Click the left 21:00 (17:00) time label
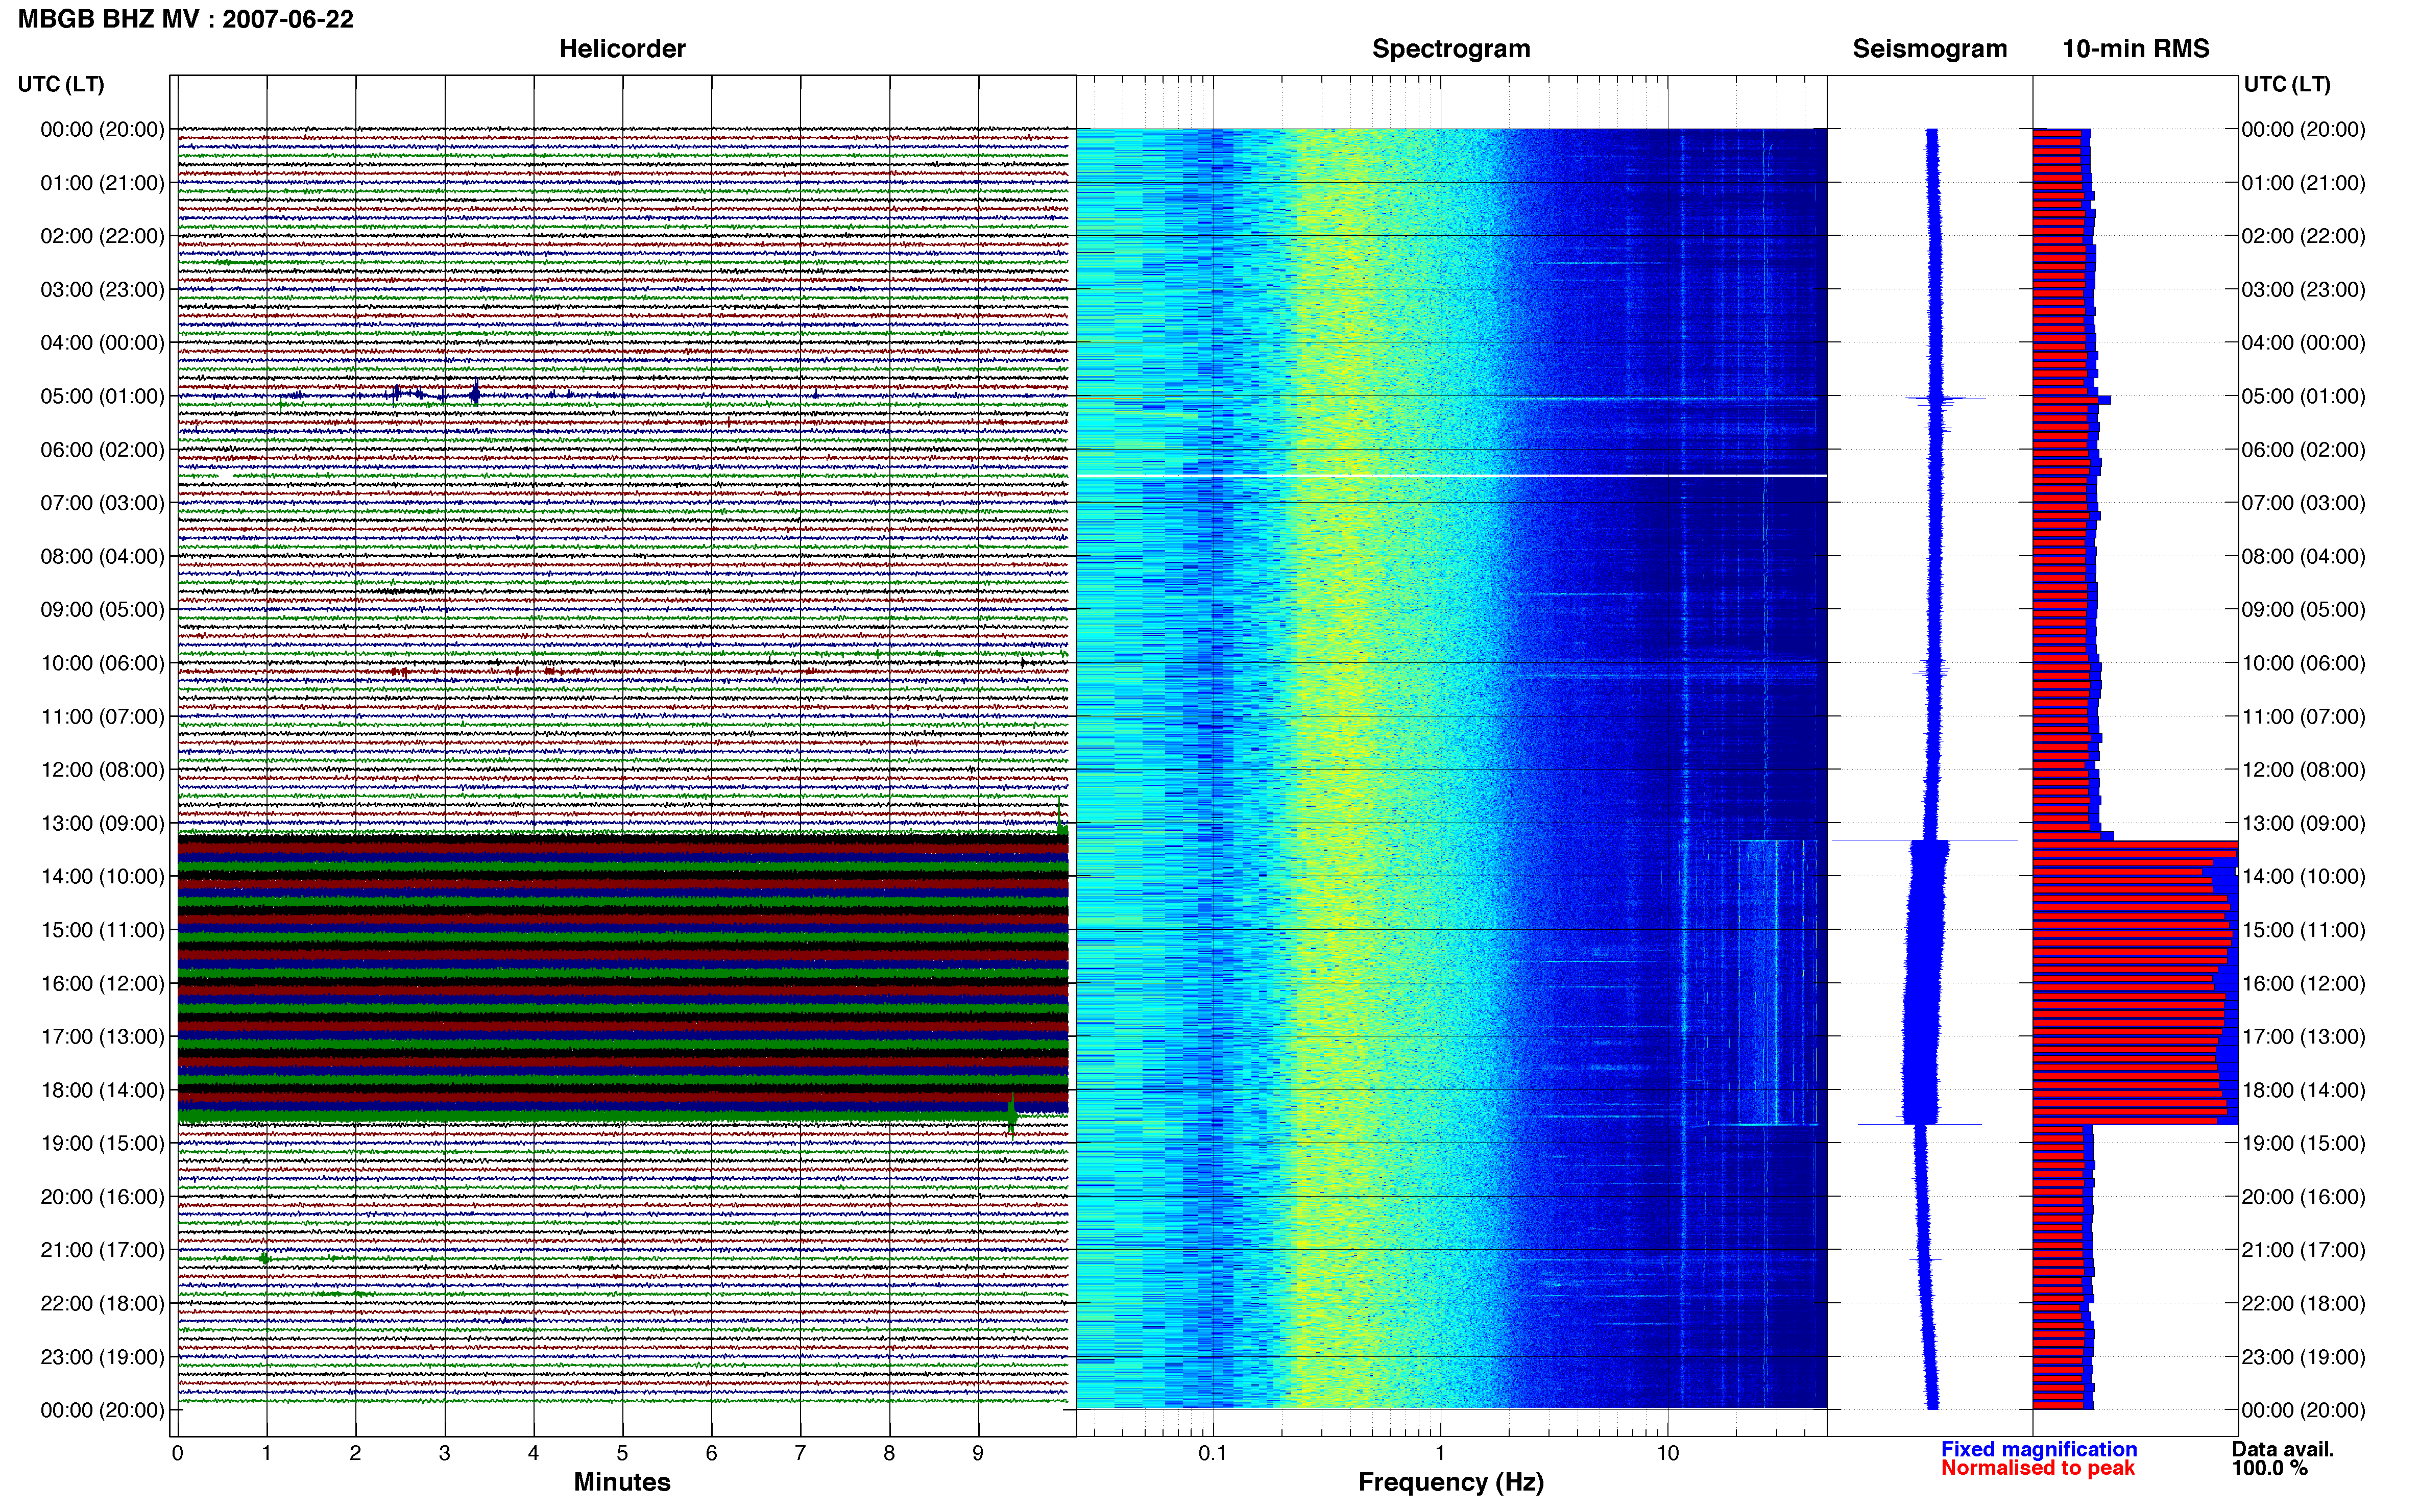The height and width of the screenshot is (1512, 2420). point(102,1250)
